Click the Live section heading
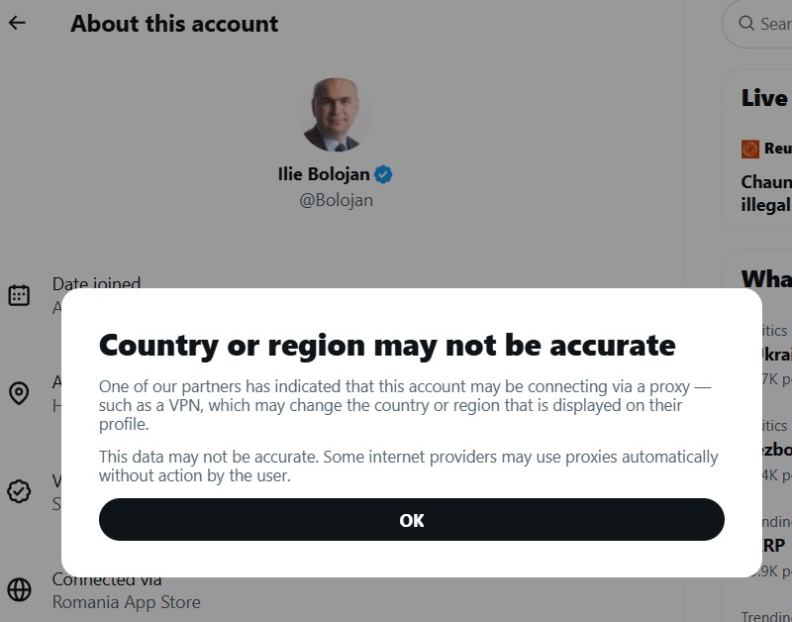This screenshot has width=792, height=622. (x=764, y=98)
